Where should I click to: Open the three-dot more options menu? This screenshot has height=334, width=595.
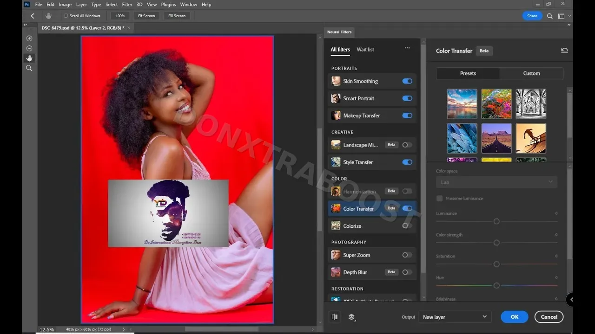407,48
